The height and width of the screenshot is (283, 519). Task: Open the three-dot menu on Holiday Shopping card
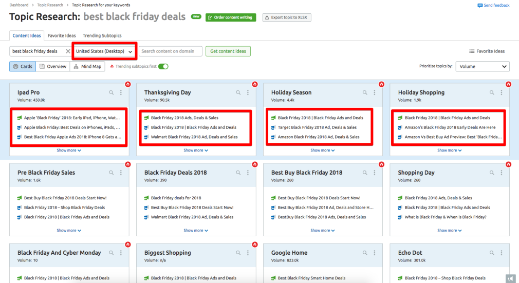[502, 92]
